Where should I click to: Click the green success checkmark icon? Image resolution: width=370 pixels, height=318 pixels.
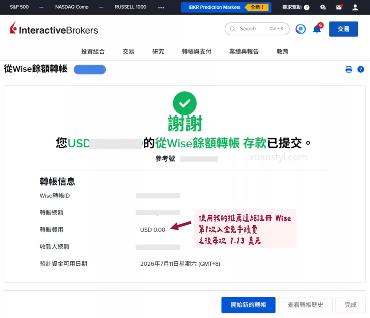185,103
